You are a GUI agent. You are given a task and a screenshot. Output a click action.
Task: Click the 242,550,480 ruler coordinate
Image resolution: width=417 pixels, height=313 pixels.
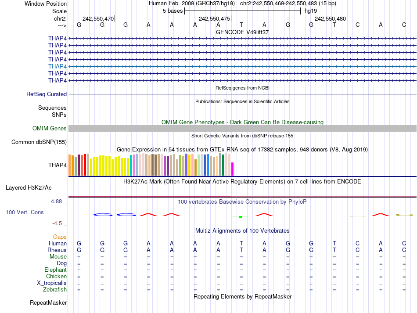(x=330, y=18)
